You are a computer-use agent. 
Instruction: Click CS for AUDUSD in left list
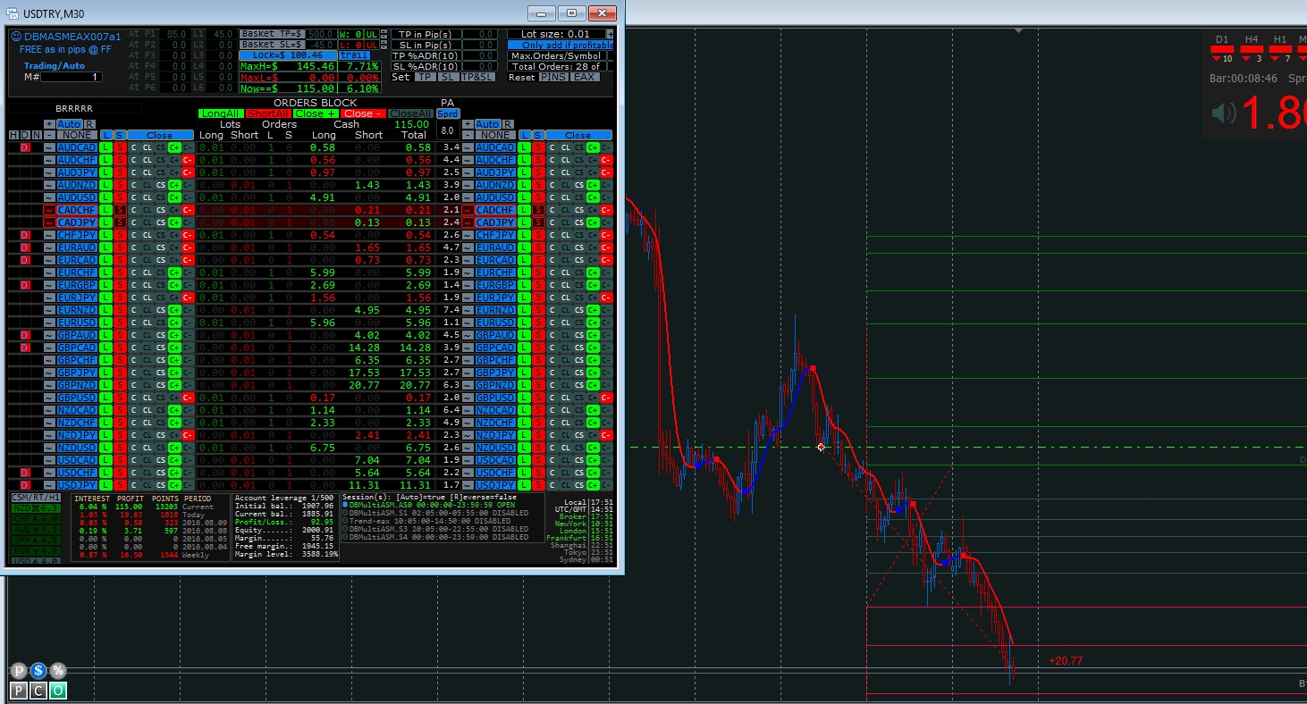click(x=160, y=197)
